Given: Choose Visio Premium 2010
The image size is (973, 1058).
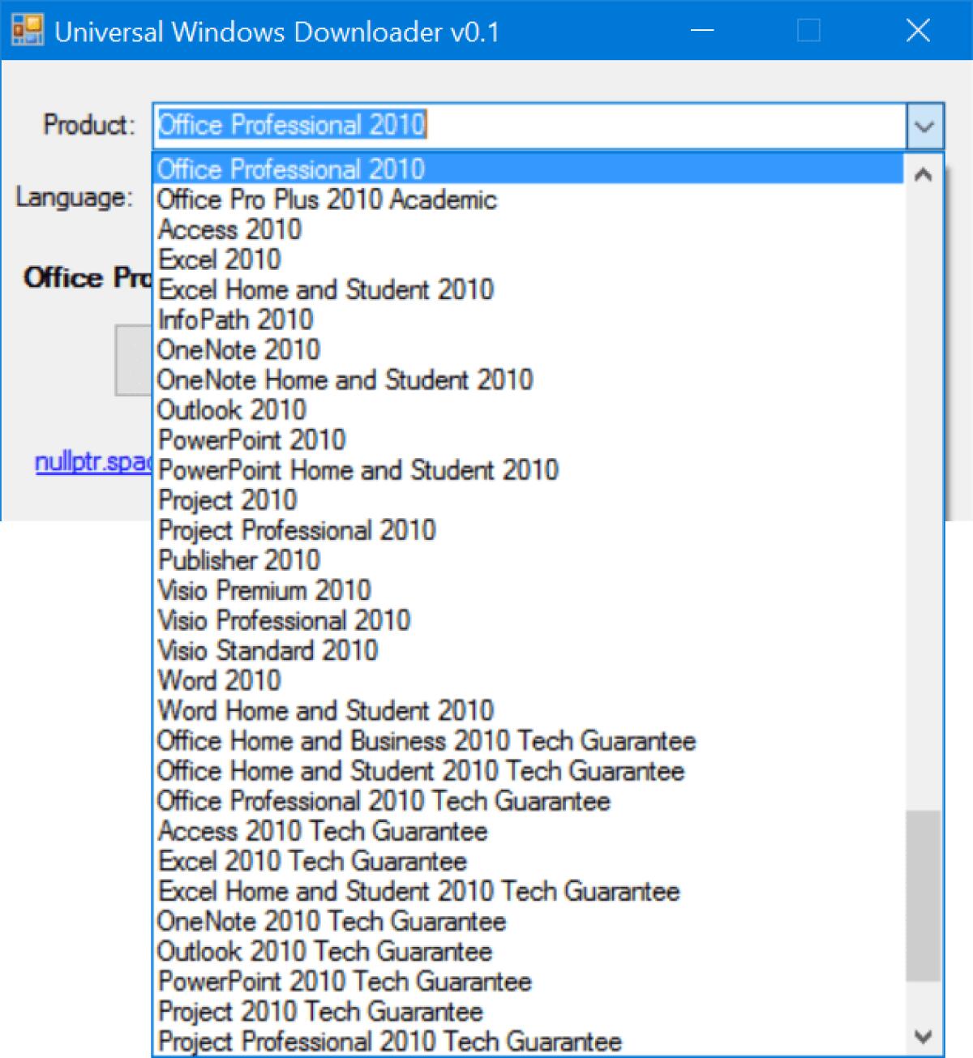Looking at the screenshot, I should tap(264, 590).
